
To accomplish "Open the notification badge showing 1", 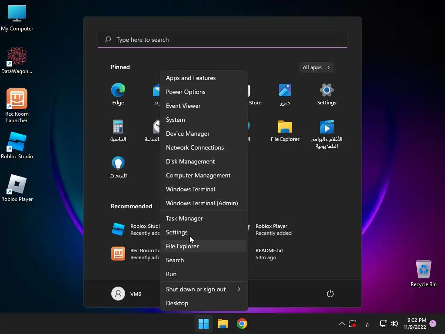I will click(x=433, y=323).
